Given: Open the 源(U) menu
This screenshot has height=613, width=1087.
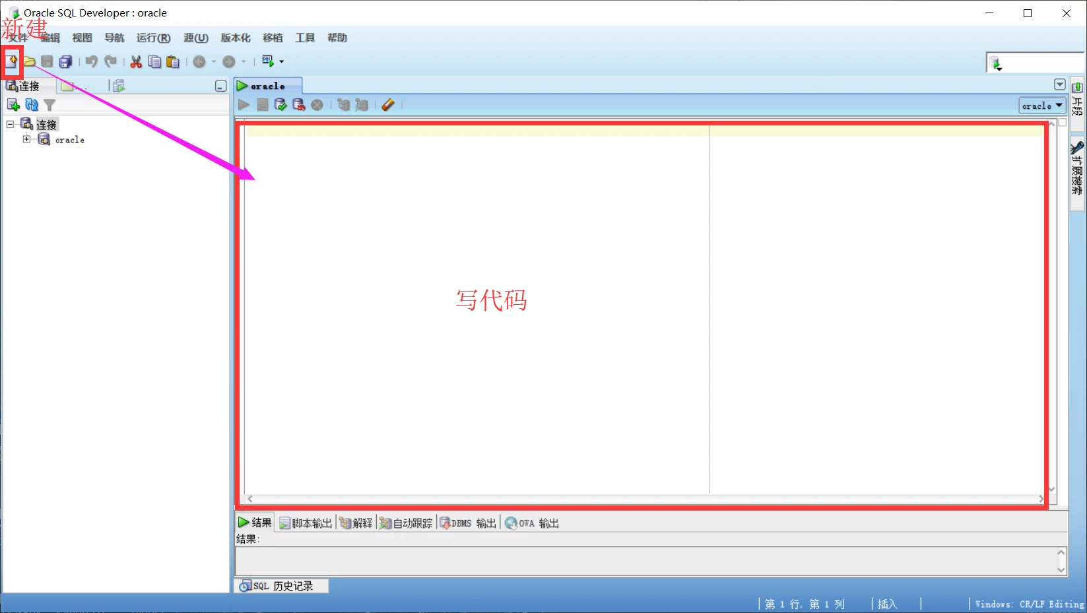Looking at the screenshot, I should coord(196,38).
